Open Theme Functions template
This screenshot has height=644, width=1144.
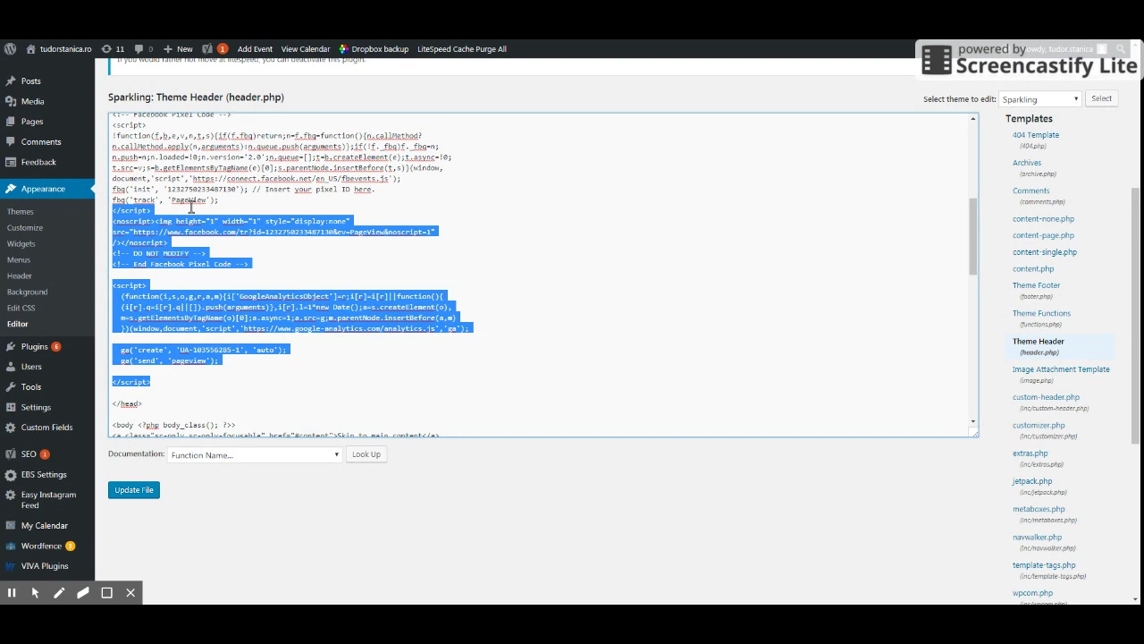tap(1041, 313)
